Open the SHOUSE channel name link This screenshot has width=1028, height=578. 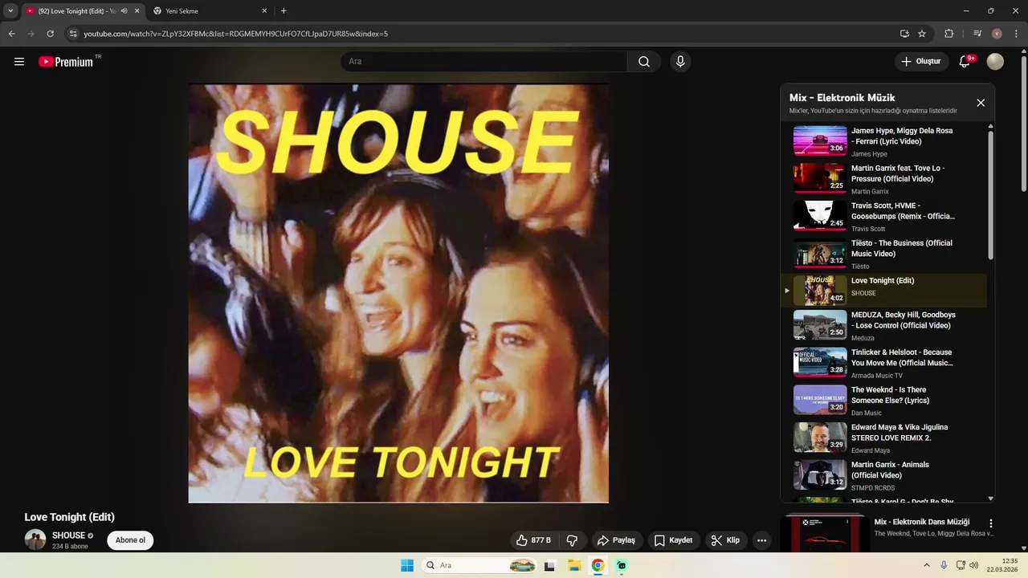(x=68, y=535)
